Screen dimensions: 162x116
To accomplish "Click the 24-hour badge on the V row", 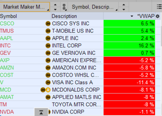I will (48, 83).
